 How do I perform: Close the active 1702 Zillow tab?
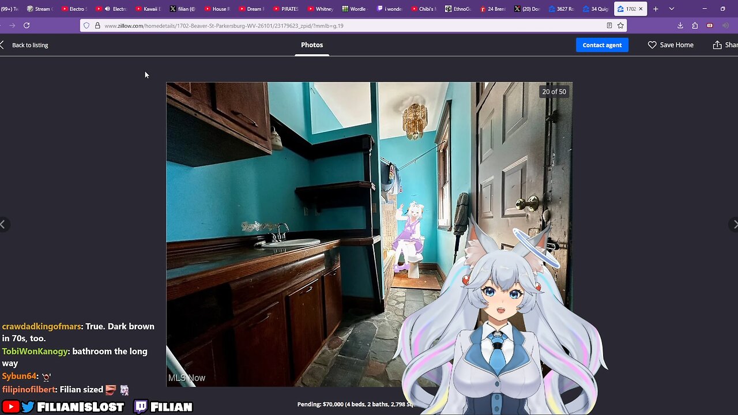tap(641, 9)
